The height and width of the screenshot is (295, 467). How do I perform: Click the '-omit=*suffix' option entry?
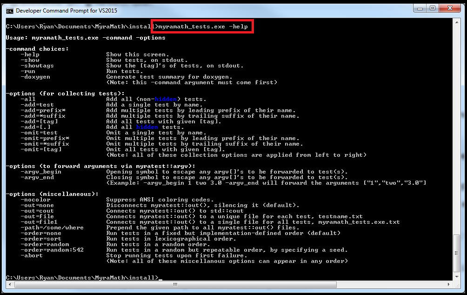45,144
